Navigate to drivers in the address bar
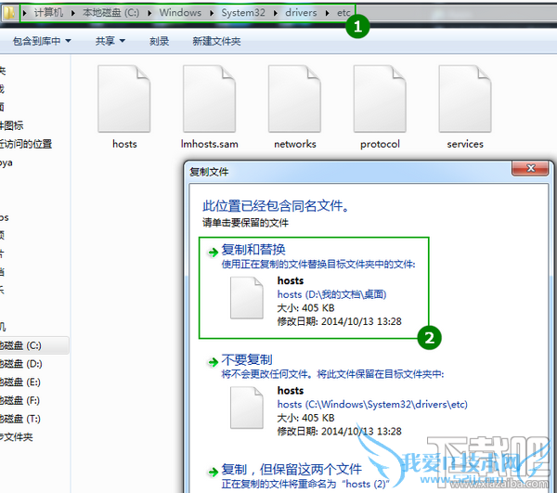557x493 pixels. [x=301, y=13]
